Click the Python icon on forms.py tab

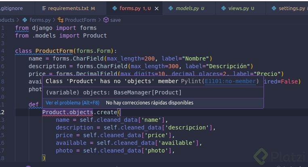pyautogui.click(x=115, y=8)
